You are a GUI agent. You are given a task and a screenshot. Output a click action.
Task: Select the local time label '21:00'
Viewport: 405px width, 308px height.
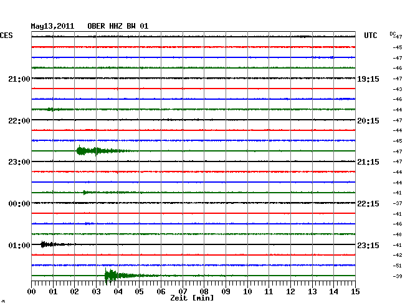[19, 79]
